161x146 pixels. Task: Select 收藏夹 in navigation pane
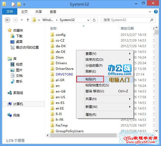pos(15,30)
